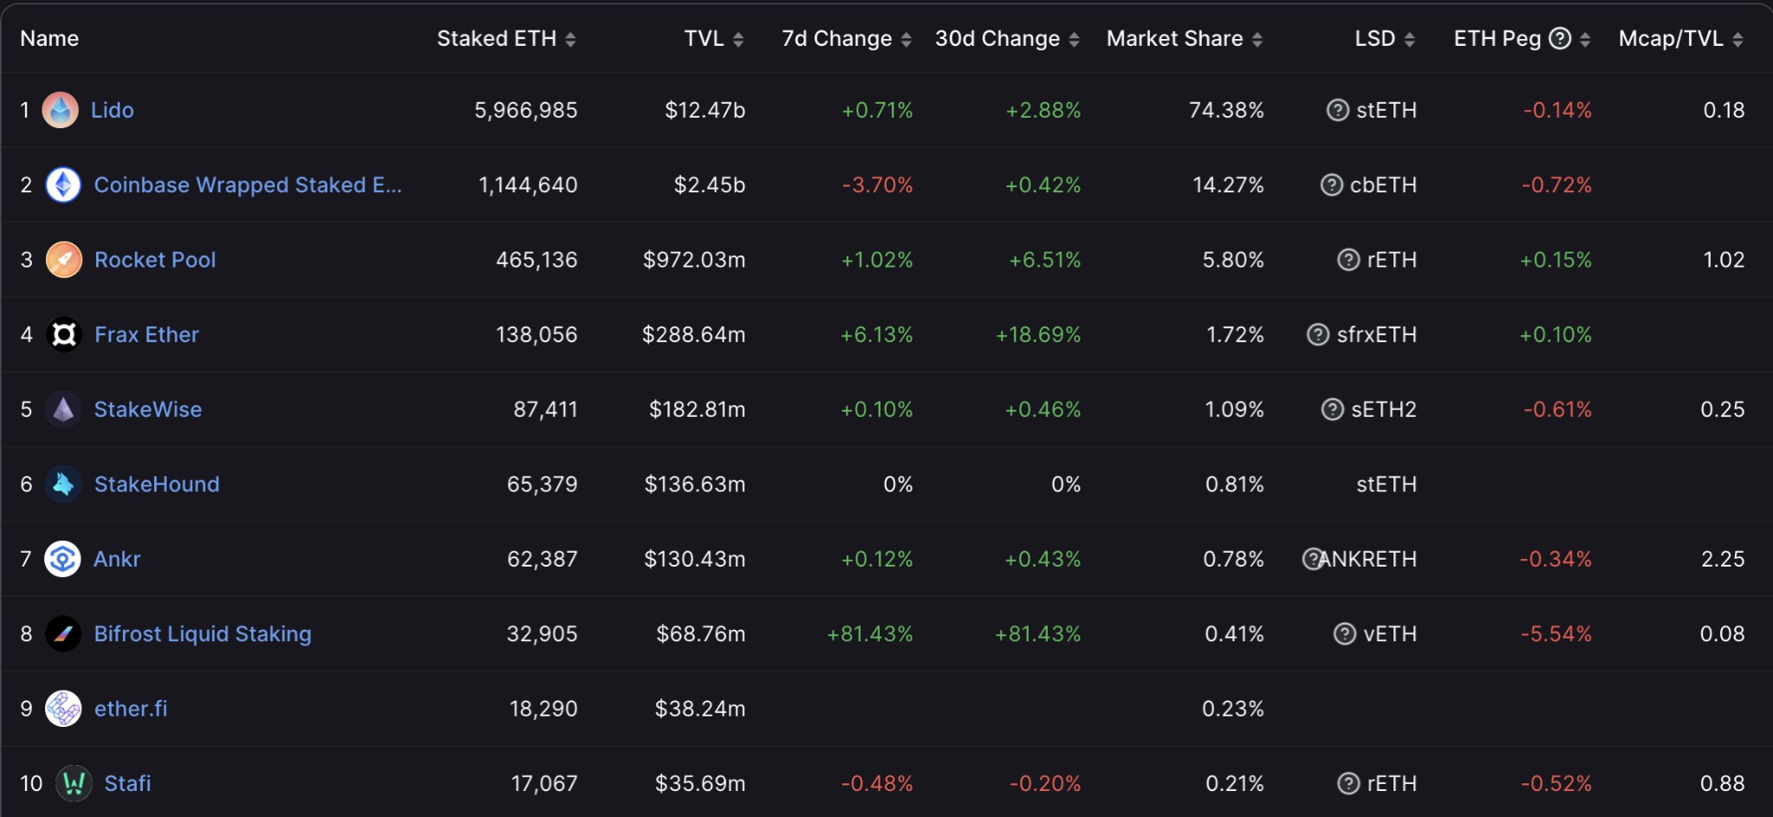
Task: Click the ether.fi logo icon
Action: 63,709
